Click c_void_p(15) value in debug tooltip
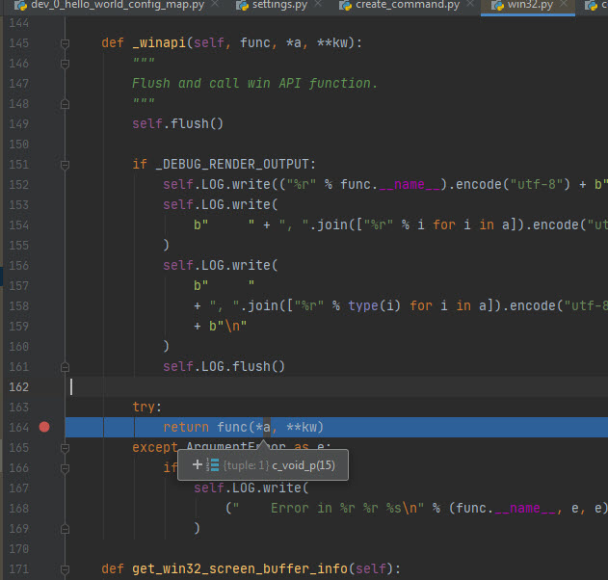The image size is (608, 580). 304,464
